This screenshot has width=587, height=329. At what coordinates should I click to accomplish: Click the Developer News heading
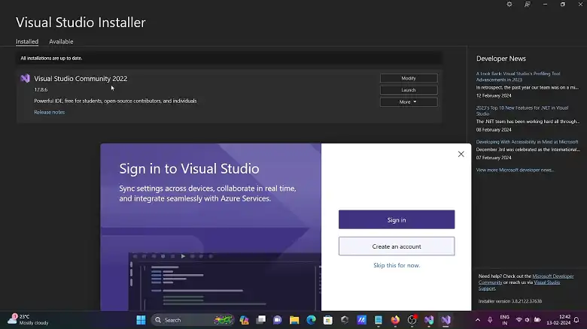click(x=501, y=59)
